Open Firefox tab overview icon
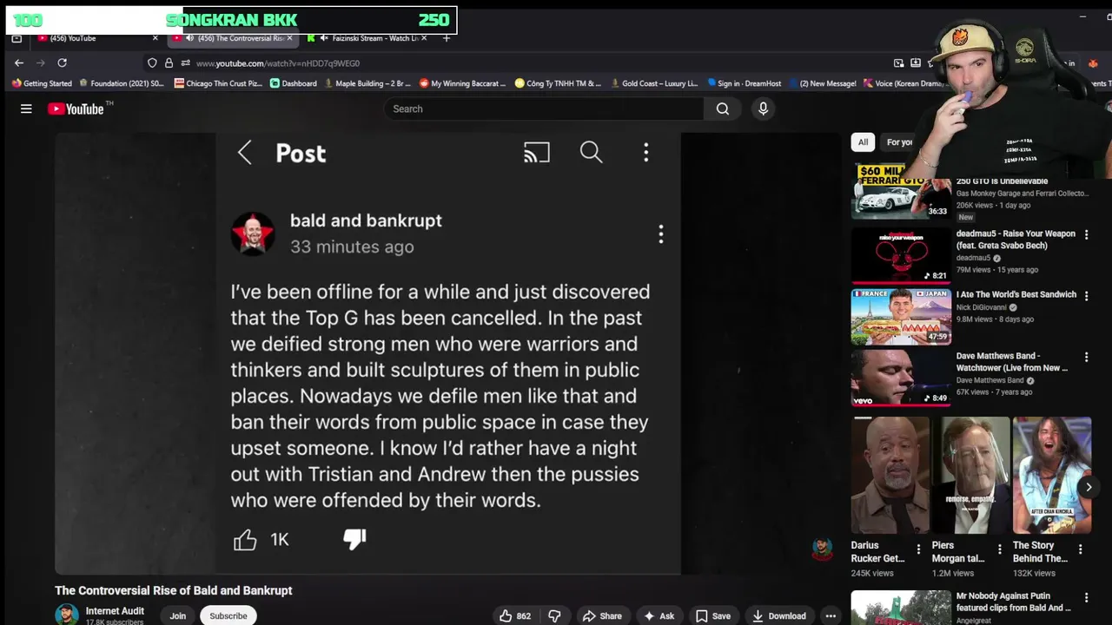 click(x=16, y=38)
